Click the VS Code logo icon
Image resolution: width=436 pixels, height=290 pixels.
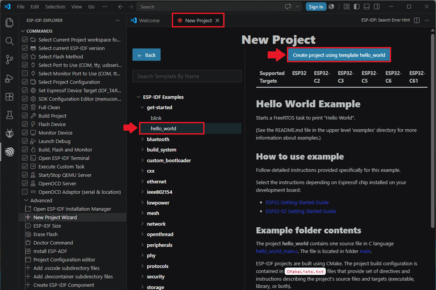[x=7, y=7]
